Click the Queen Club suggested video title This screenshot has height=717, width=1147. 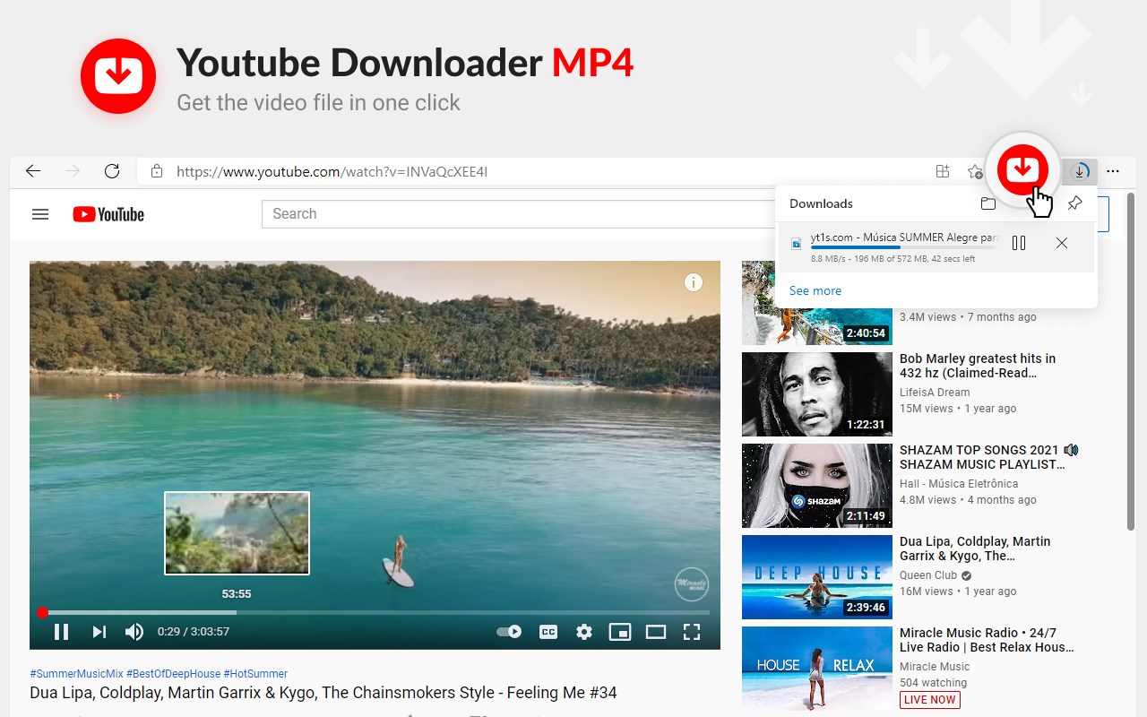pos(975,549)
